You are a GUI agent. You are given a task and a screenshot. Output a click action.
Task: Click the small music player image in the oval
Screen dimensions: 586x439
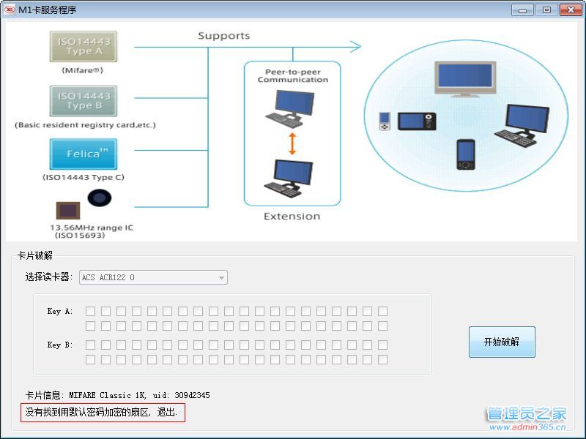click(x=385, y=121)
